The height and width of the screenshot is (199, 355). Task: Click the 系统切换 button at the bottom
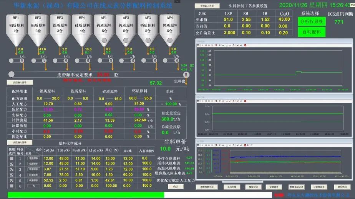[x=232, y=187]
